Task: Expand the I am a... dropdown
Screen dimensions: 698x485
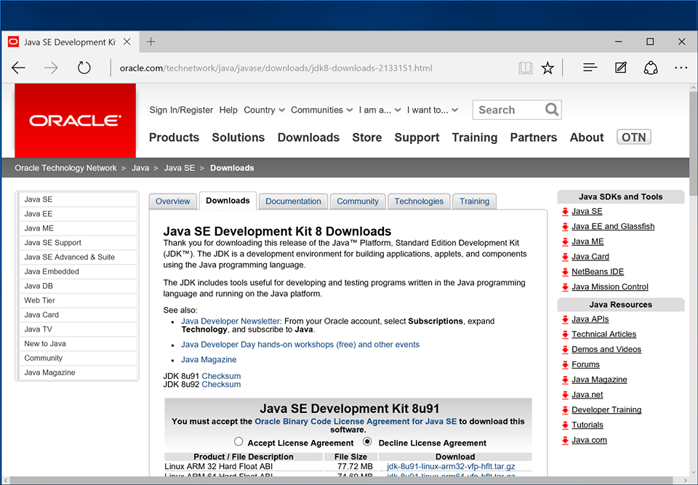Action: [x=380, y=110]
